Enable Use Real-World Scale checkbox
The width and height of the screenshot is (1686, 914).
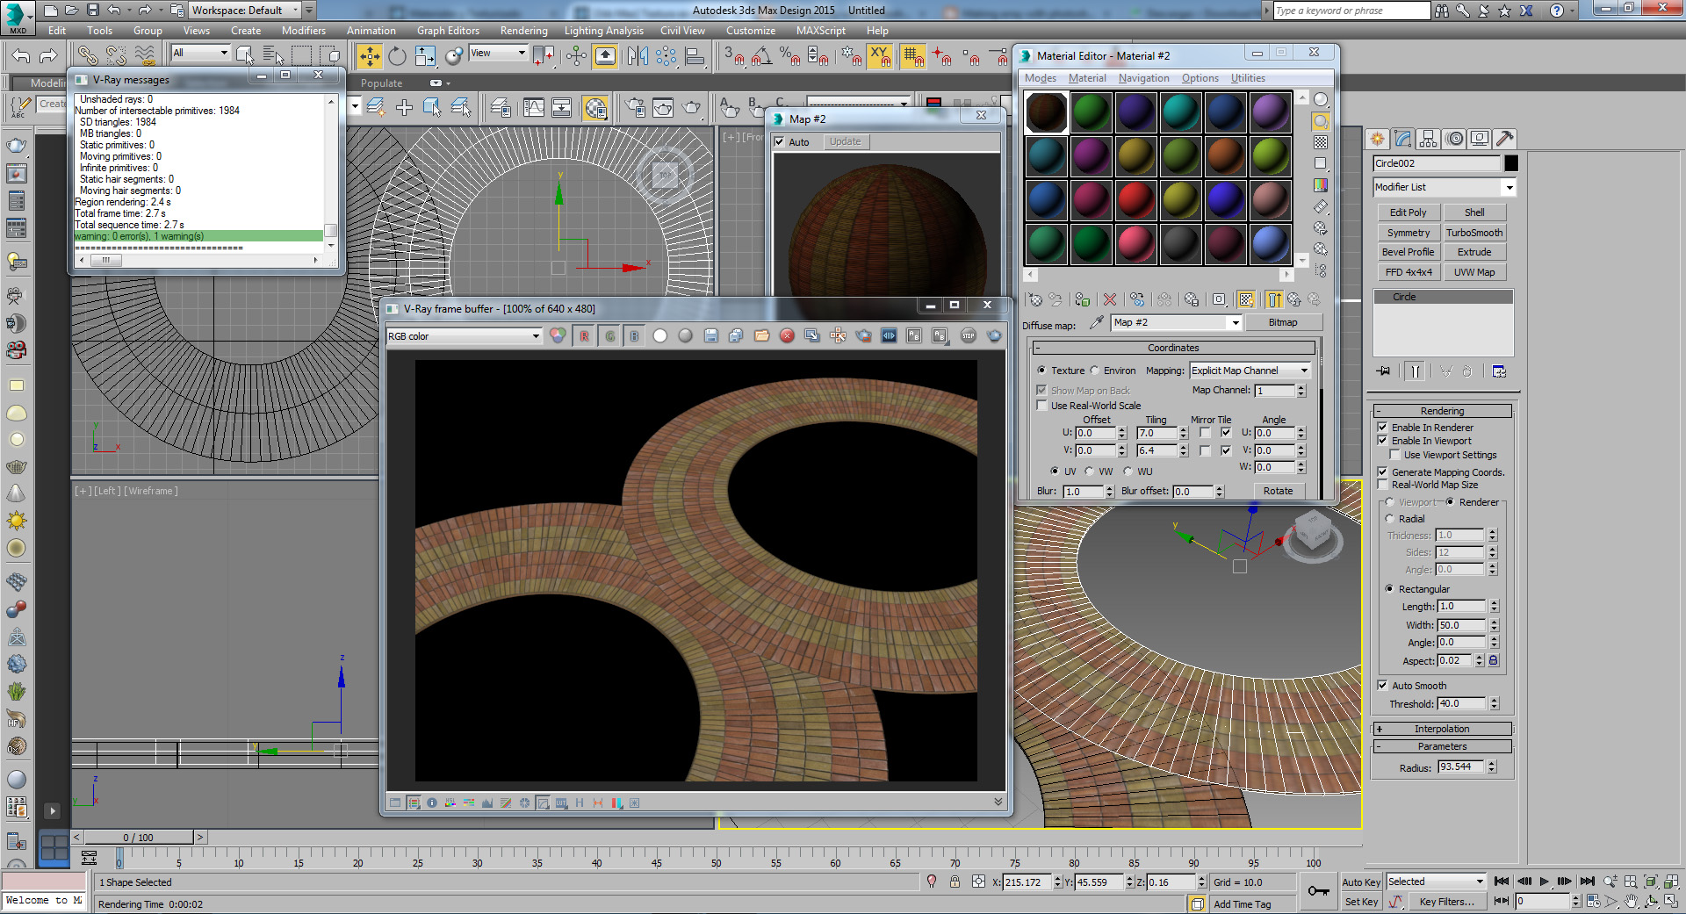1041,406
